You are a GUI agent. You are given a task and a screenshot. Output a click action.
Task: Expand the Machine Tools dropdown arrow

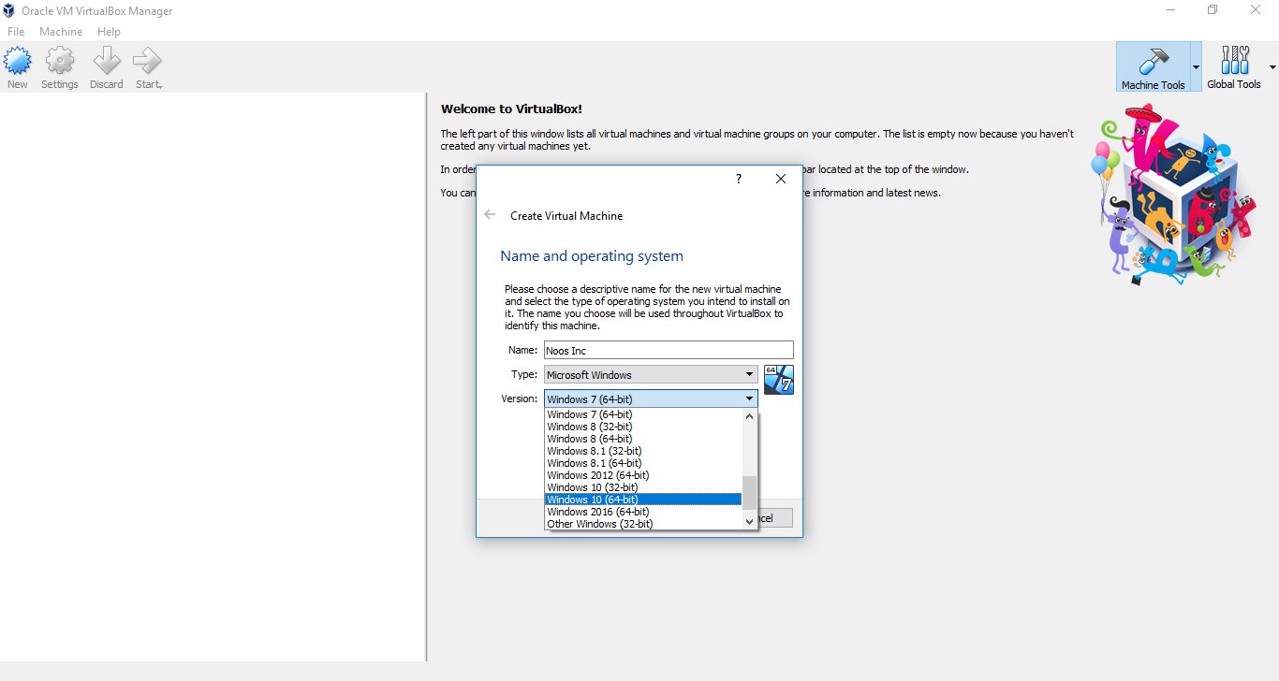click(1195, 67)
